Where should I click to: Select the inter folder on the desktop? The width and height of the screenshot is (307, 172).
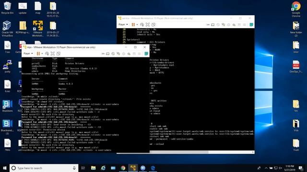[296, 47]
